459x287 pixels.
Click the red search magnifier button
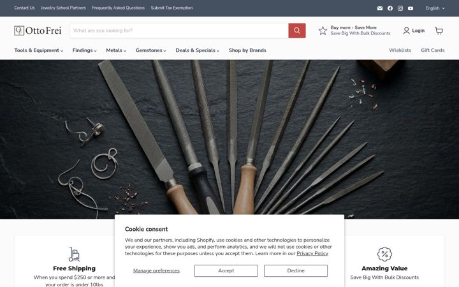click(297, 31)
